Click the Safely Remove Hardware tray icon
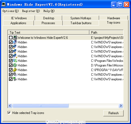Image resolution: width=131 pixels, height=124 pixels. [x=15, y=79]
